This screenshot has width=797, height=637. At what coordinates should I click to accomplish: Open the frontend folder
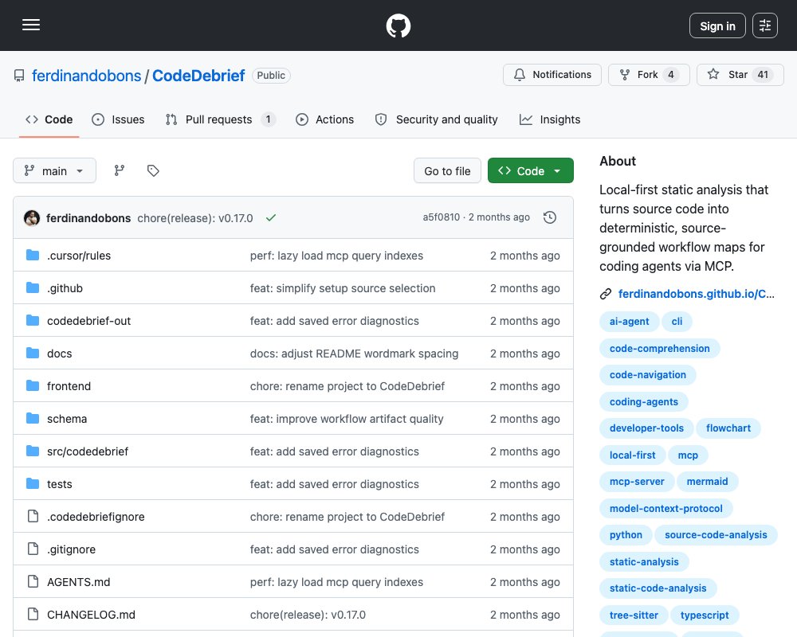[69, 386]
